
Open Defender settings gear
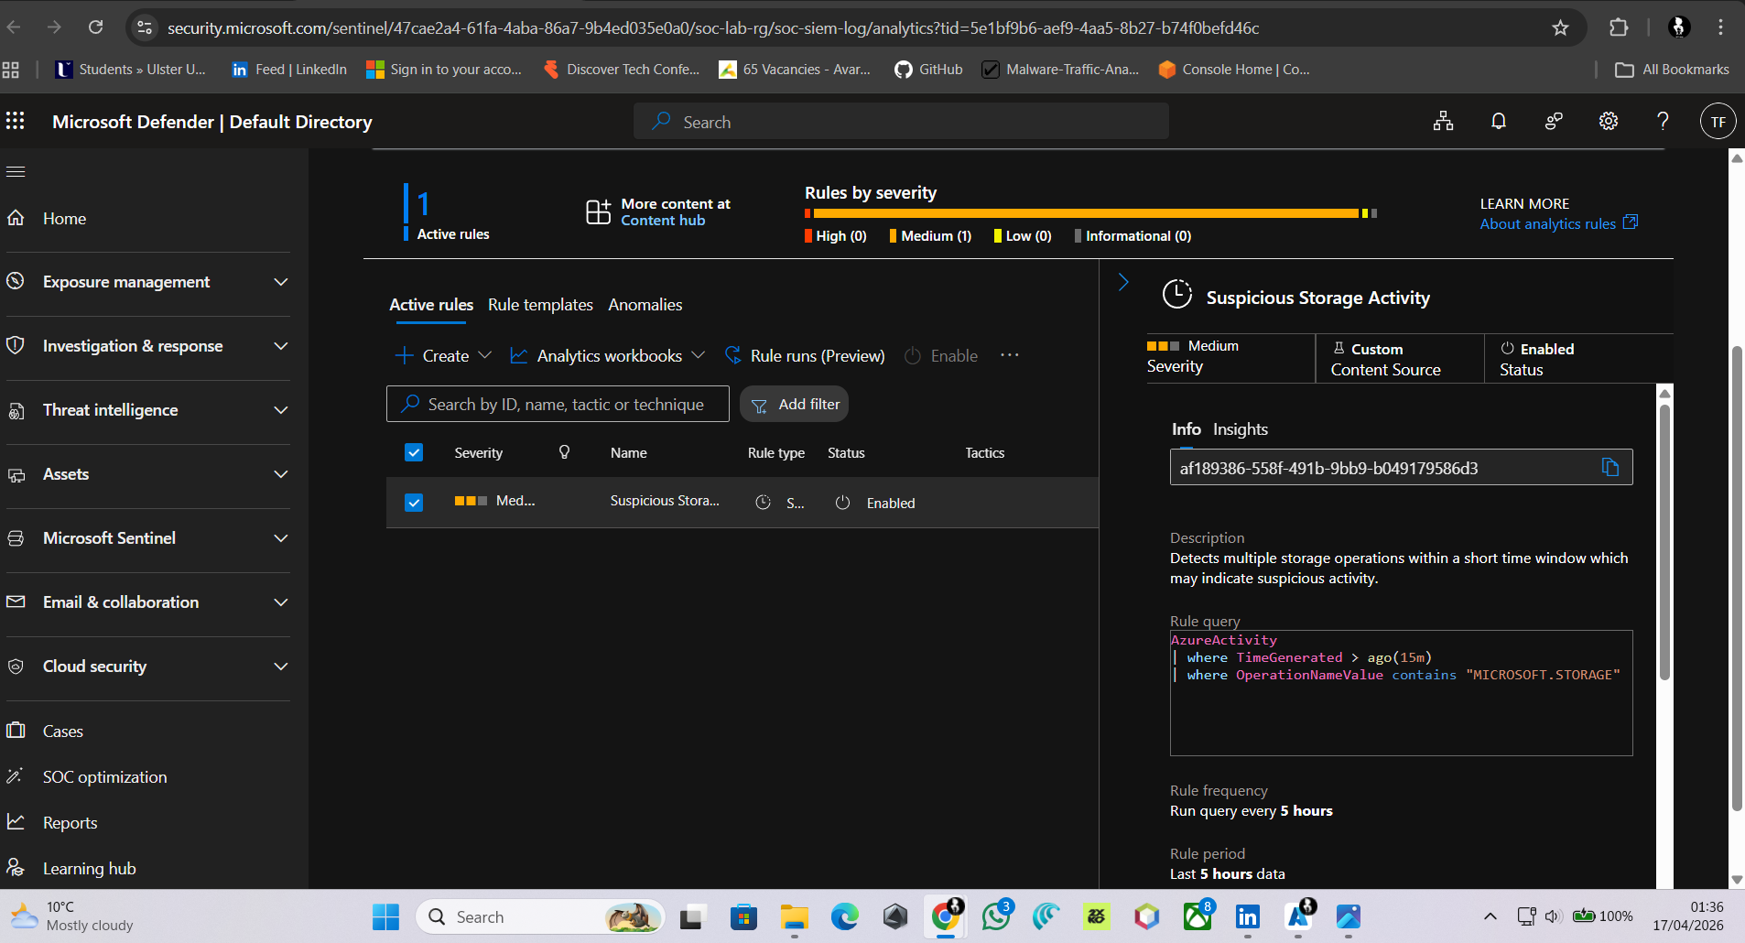[1609, 121]
